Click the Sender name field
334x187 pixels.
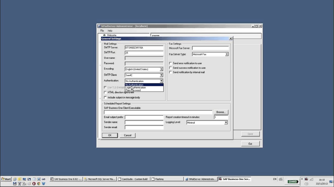144,122
